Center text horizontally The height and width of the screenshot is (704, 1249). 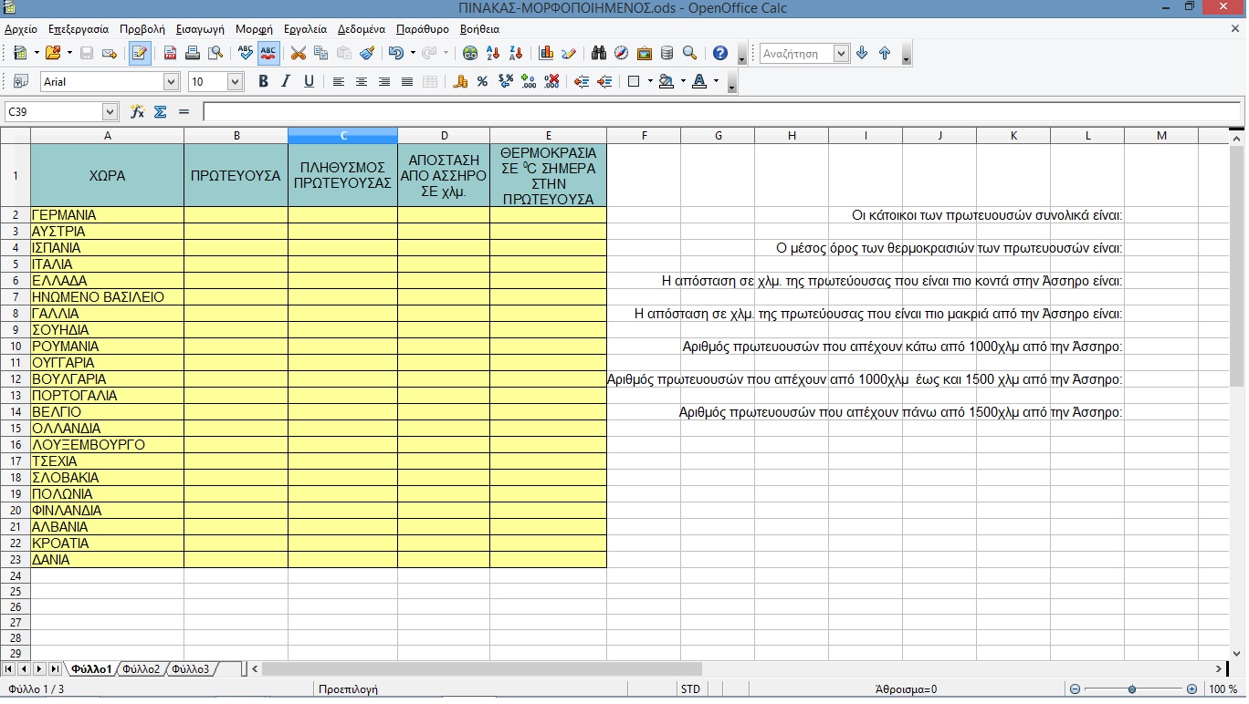362,81
